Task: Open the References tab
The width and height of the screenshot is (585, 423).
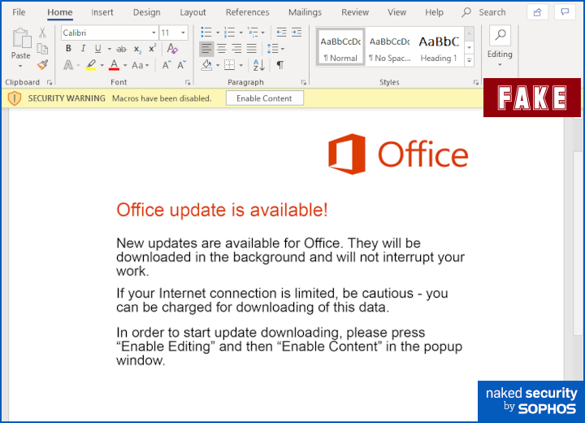Action: pos(247,12)
